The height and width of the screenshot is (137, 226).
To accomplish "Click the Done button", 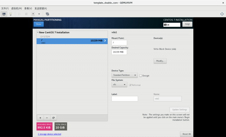I will 39,24.
